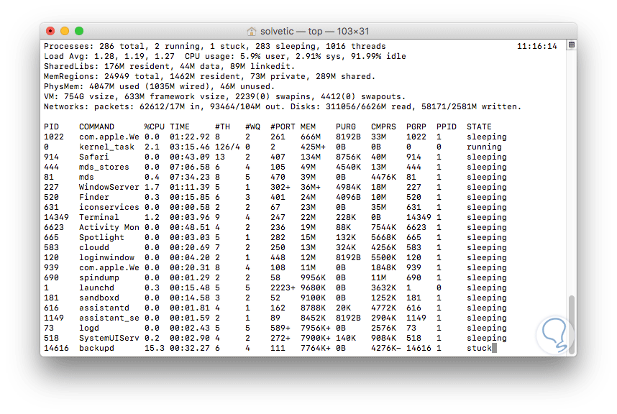Click the 'Networks: packets: 62612/17M in' text
617x414 pixels.
coord(122,106)
